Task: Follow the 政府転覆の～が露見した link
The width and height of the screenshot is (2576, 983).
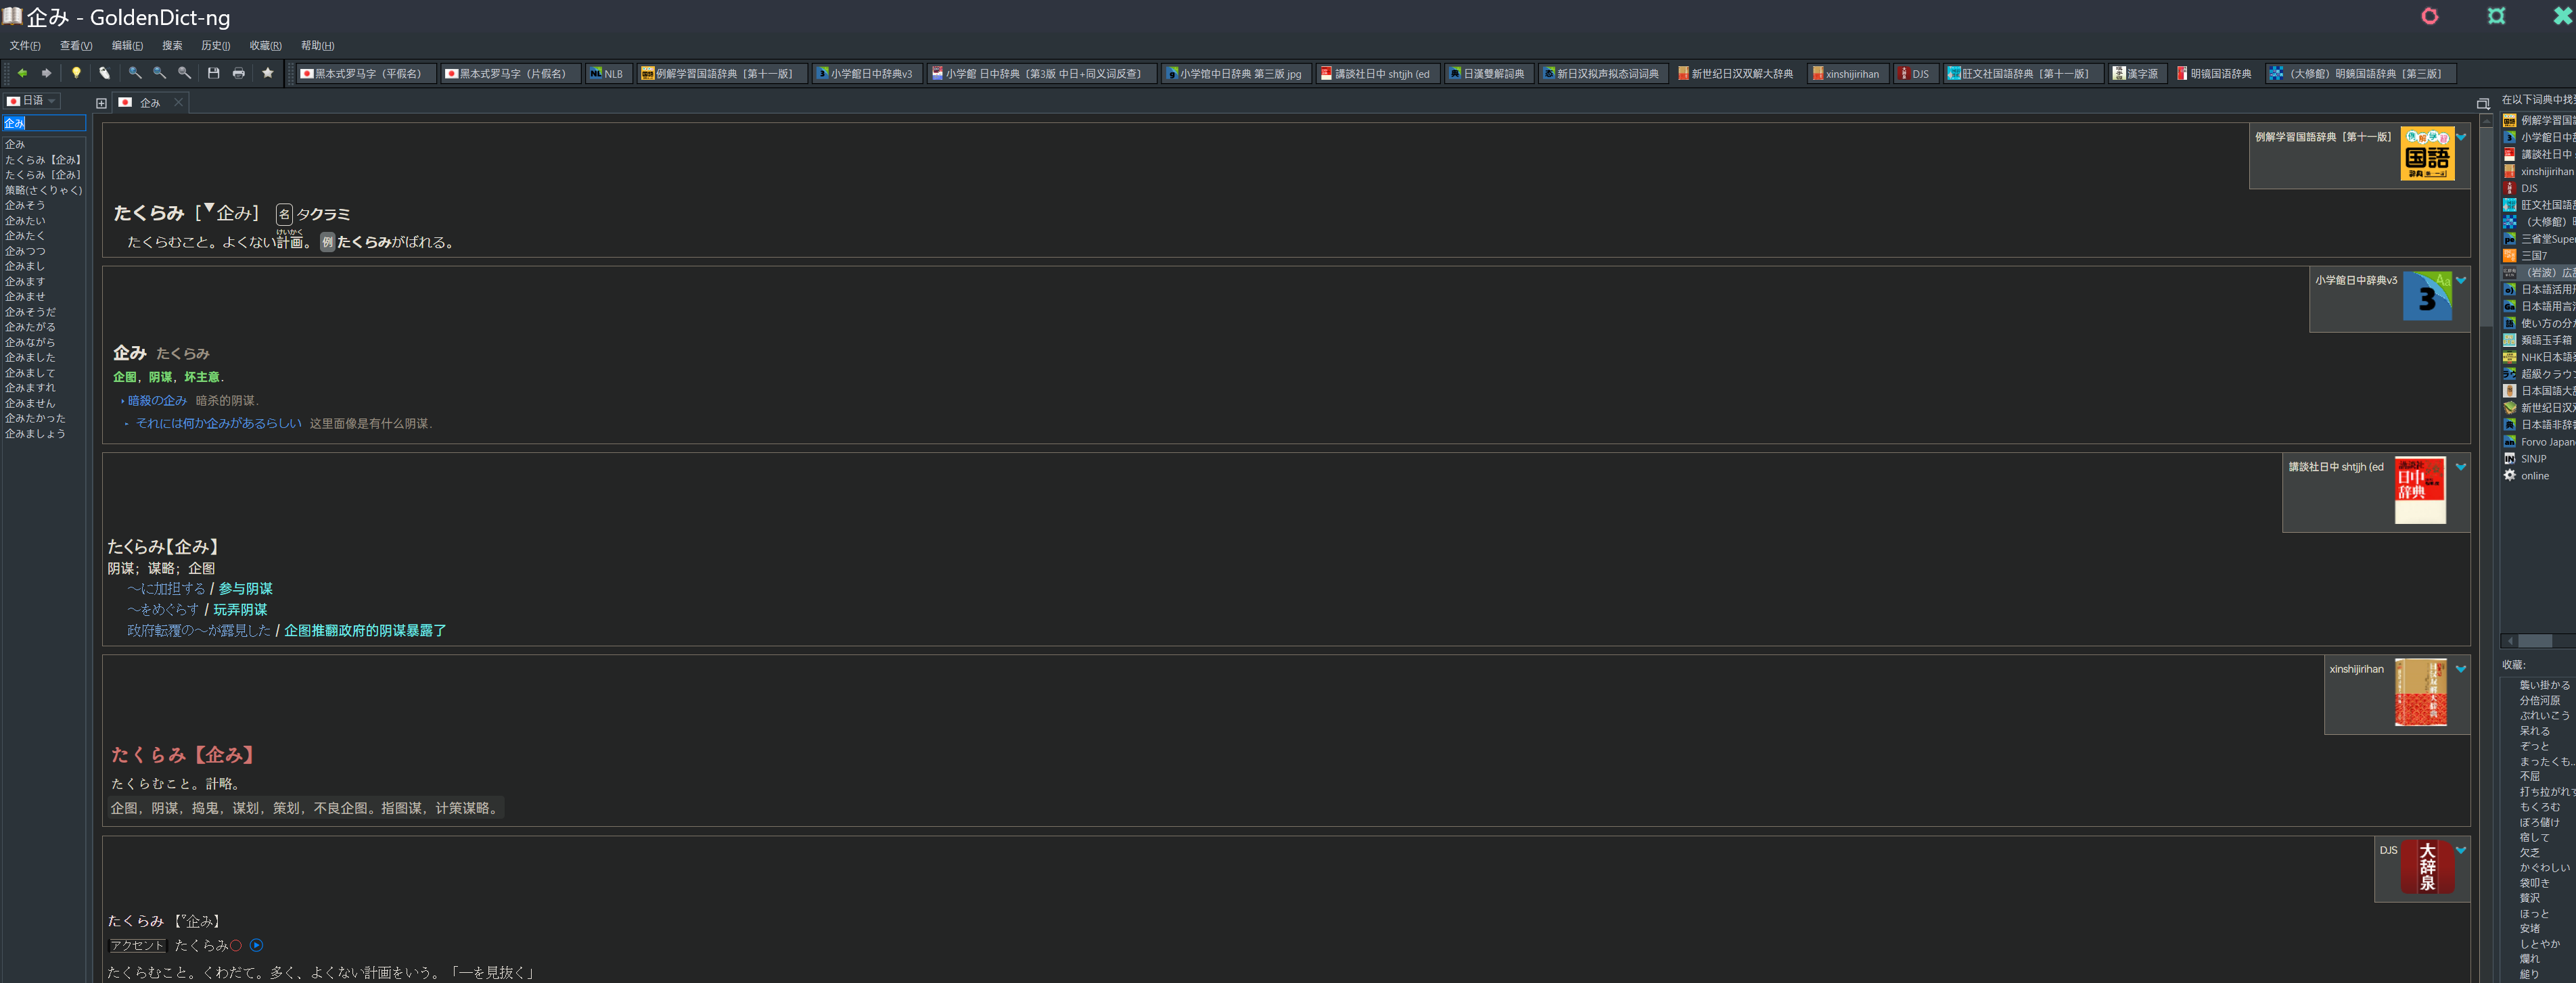Action: click(x=199, y=630)
